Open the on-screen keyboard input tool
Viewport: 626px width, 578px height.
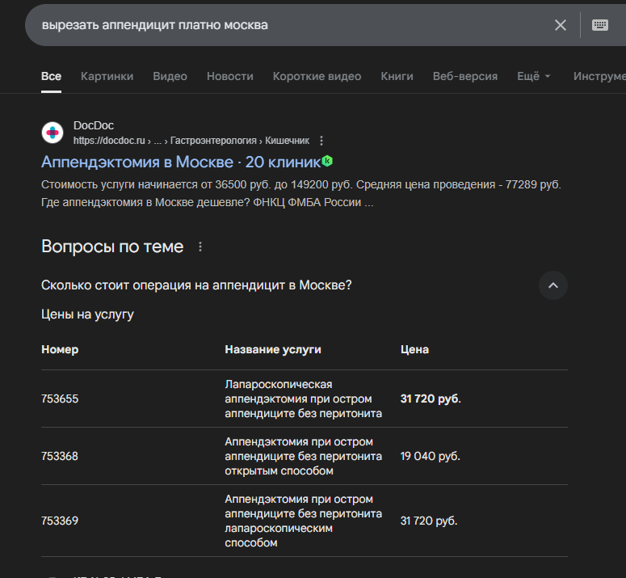coord(600,25)
